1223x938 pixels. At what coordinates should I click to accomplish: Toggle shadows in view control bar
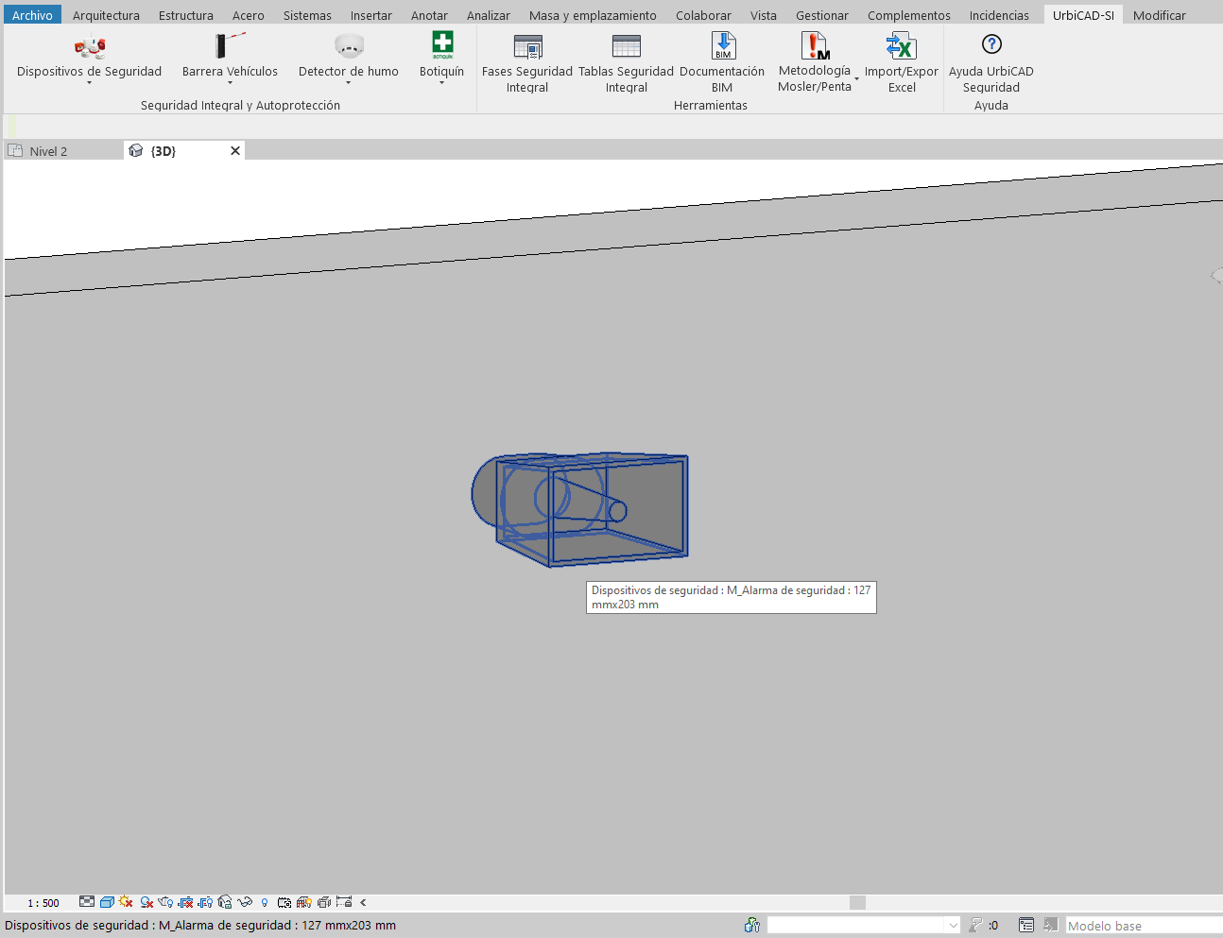point(146,902)
